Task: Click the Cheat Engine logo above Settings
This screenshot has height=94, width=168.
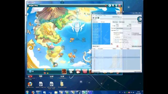Action: point(139,19)
